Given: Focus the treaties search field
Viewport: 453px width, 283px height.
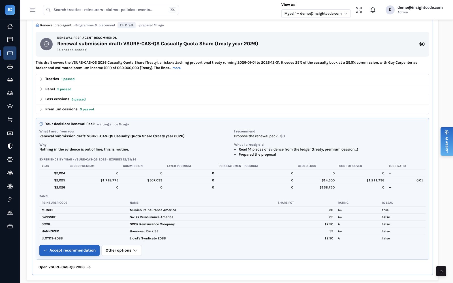Looking at the screenshot, I should coord(111,10).
